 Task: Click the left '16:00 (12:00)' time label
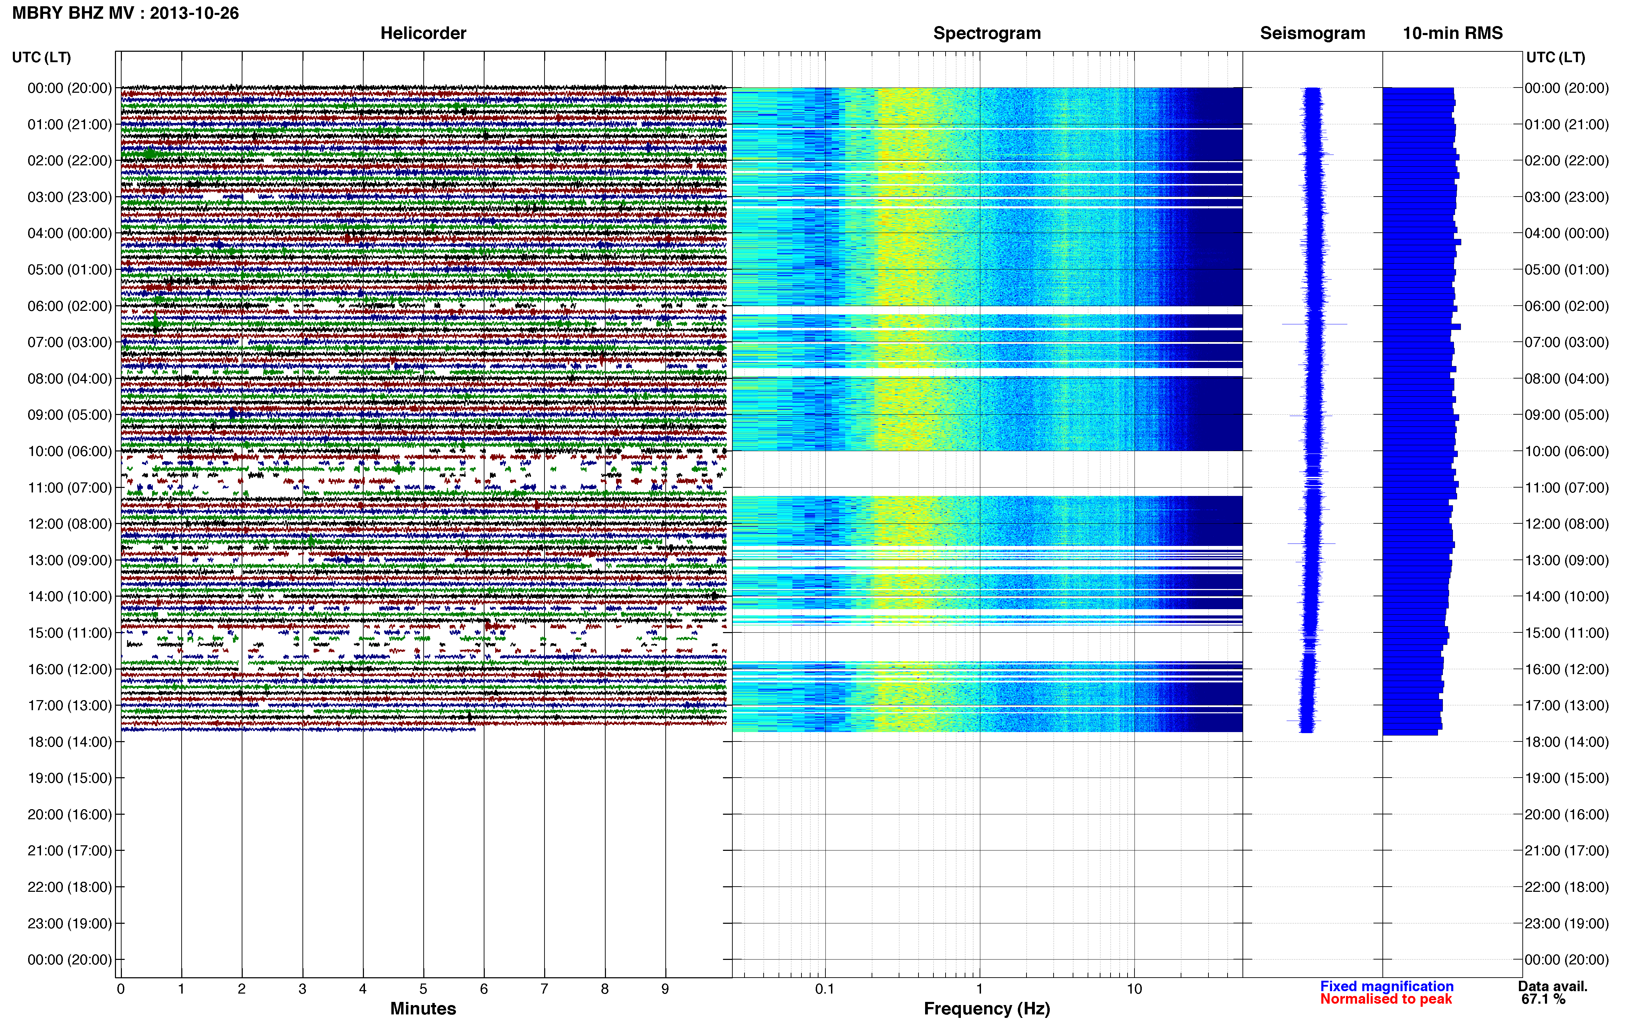coord(69,669)
